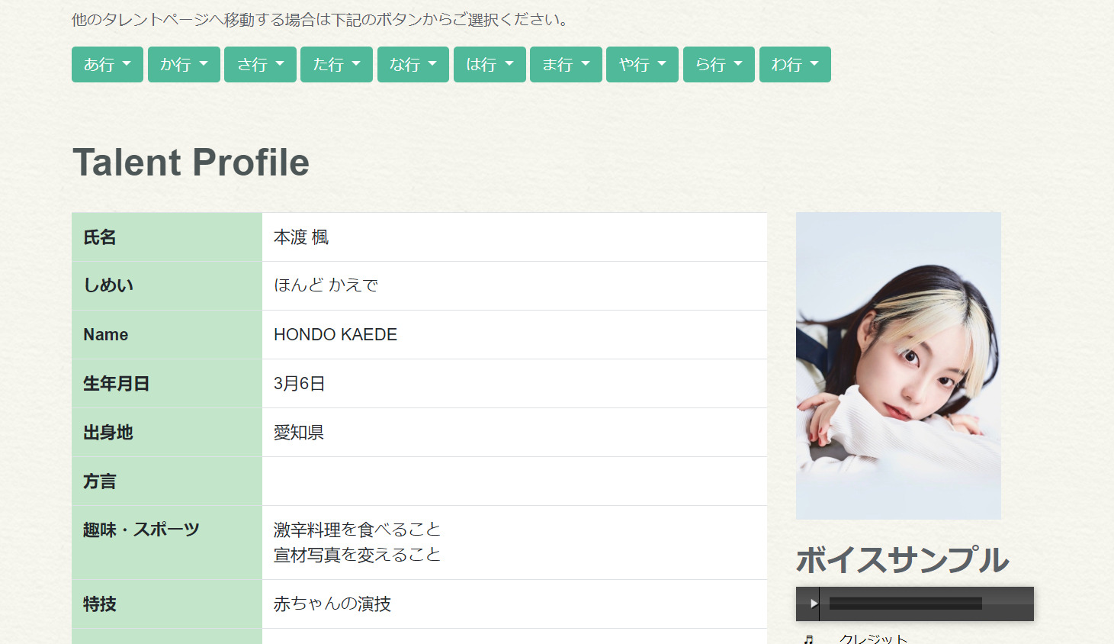Click the 出身地 row header

point(167,433)
